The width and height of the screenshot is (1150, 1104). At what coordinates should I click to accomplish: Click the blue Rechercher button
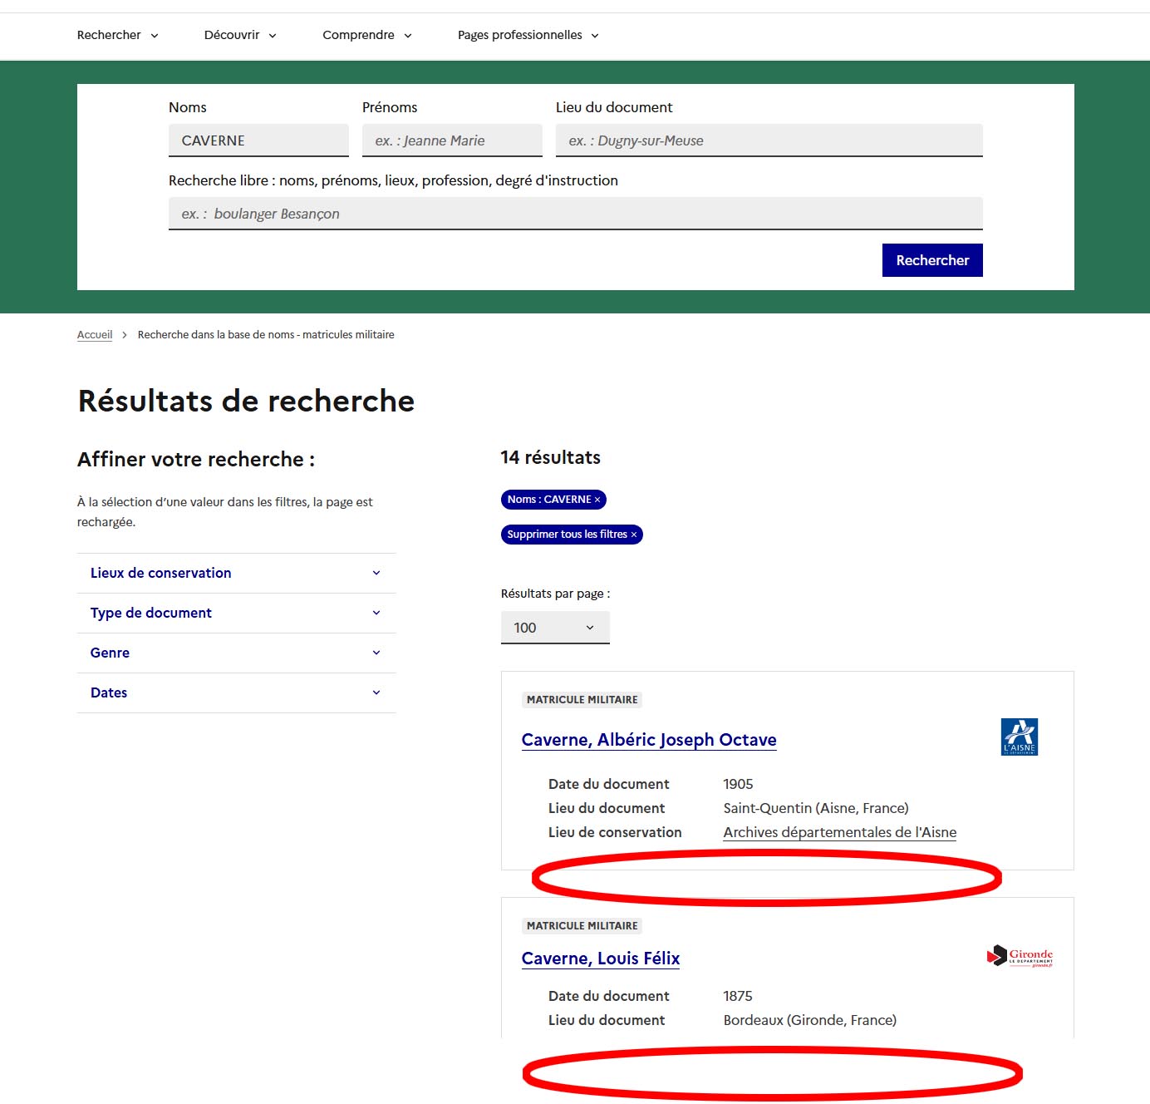(x=931, y=259)
